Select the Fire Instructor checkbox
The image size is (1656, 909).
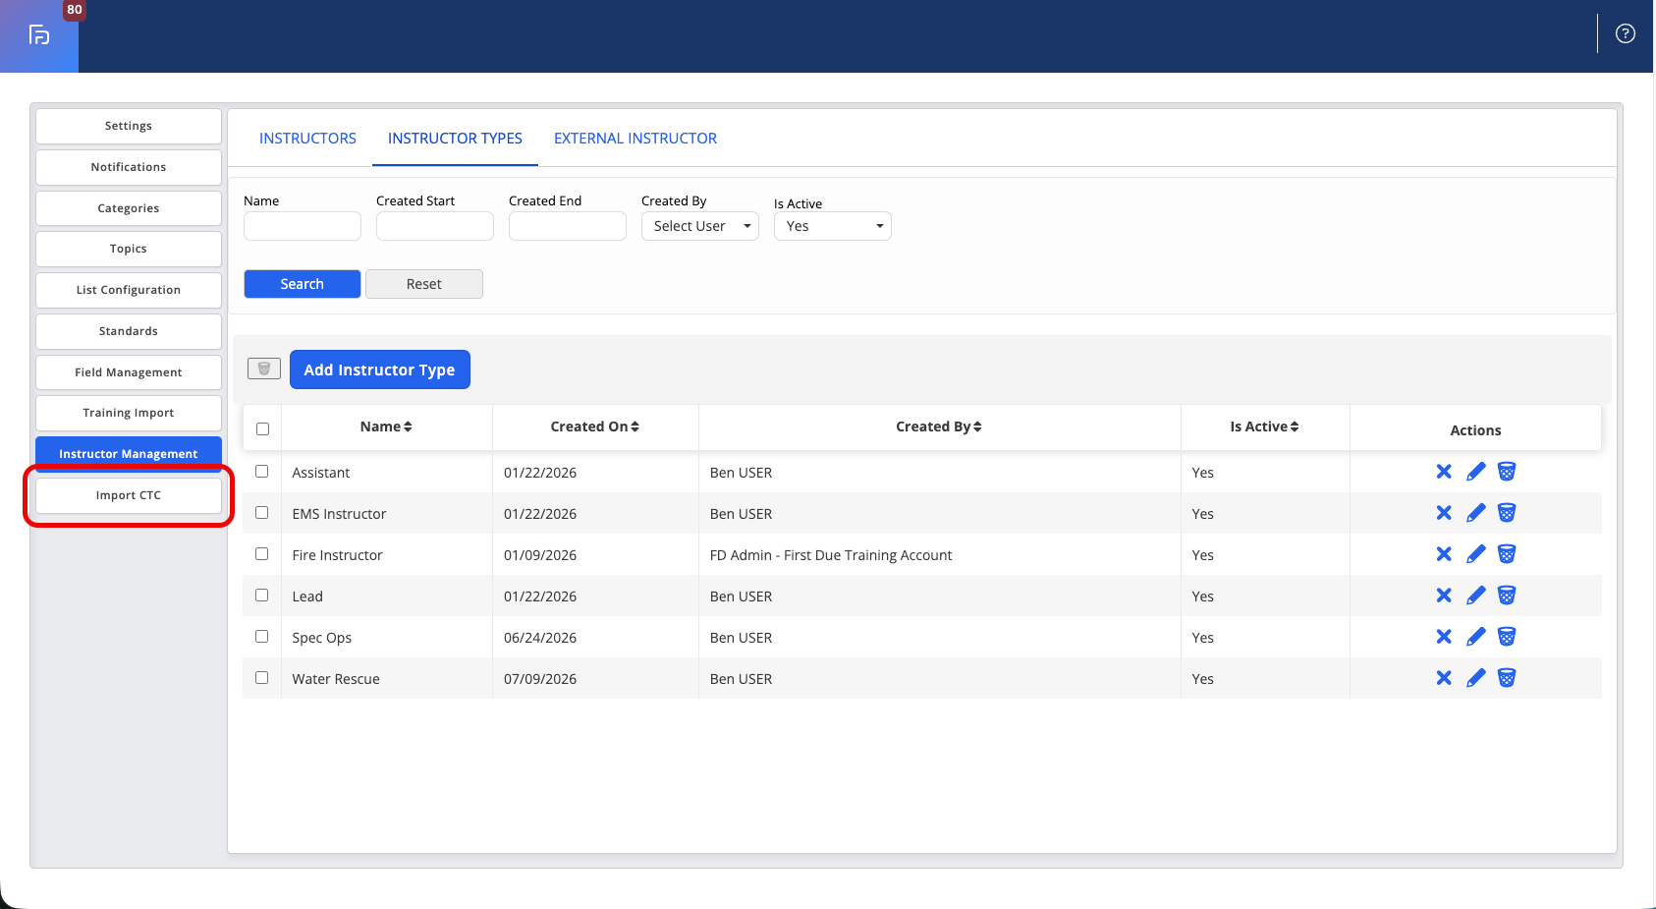(x=262, y=554)
